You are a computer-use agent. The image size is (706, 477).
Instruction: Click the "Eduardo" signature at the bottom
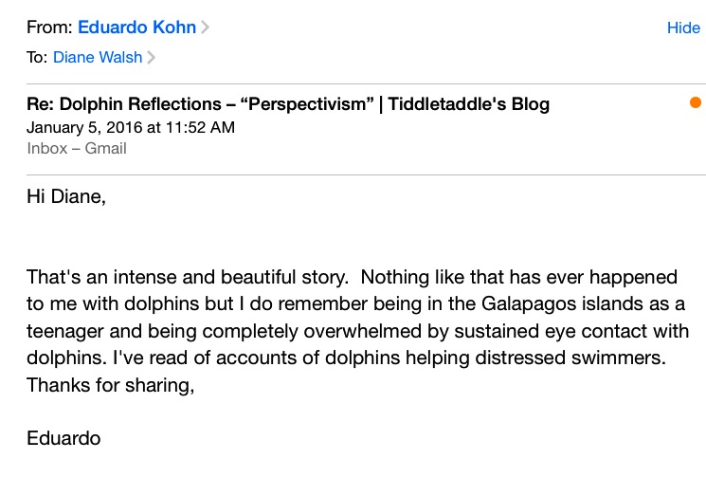[x=63, y=440]
